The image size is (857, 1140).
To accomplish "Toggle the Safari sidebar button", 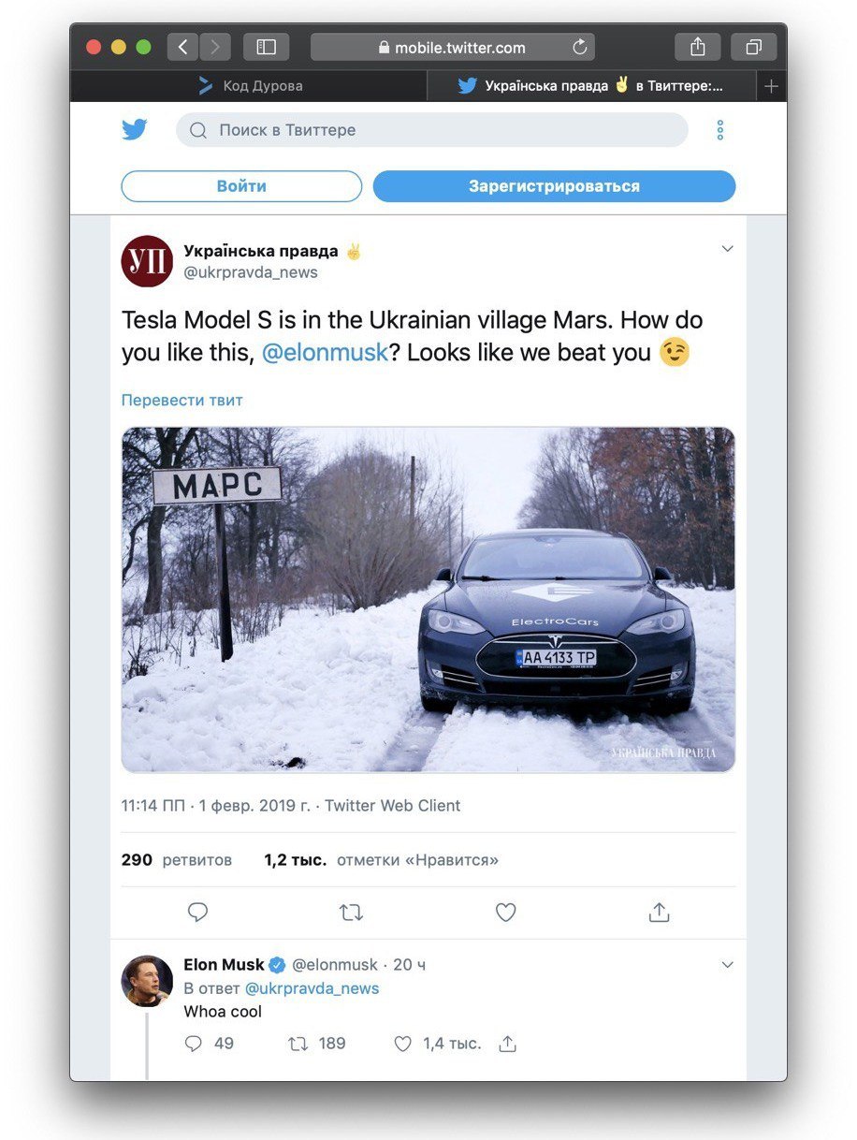I will pyautogui.click(x=266, y=47).
